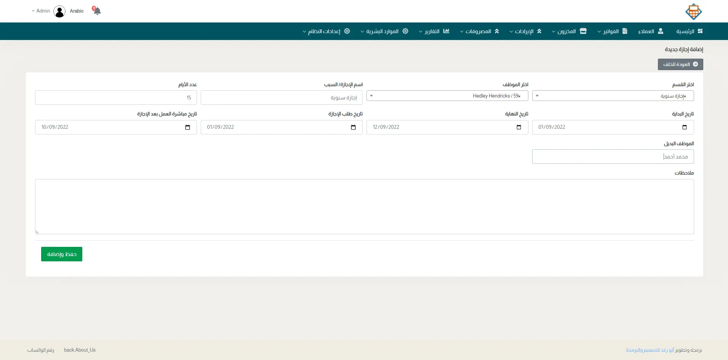Clear the selected employee Hedley Hendricks
This screenshot has width=728, height=360.
tap(519, 96)
